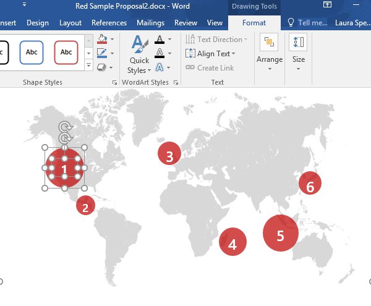
Task: Click the Text Outline letter A icon
Action: 160,53
